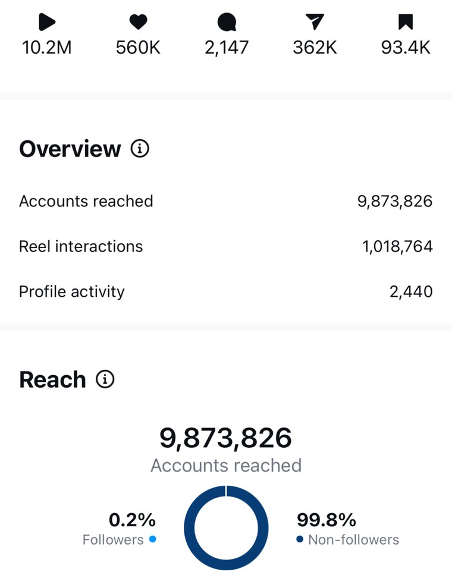Select the 93.4K saves count
Screen dimensions: 452x575
[x=406, y=48]
